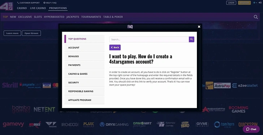Click the FAQ question heading text
This screenshot has width=263, height=135.
(x=141, y=59)
